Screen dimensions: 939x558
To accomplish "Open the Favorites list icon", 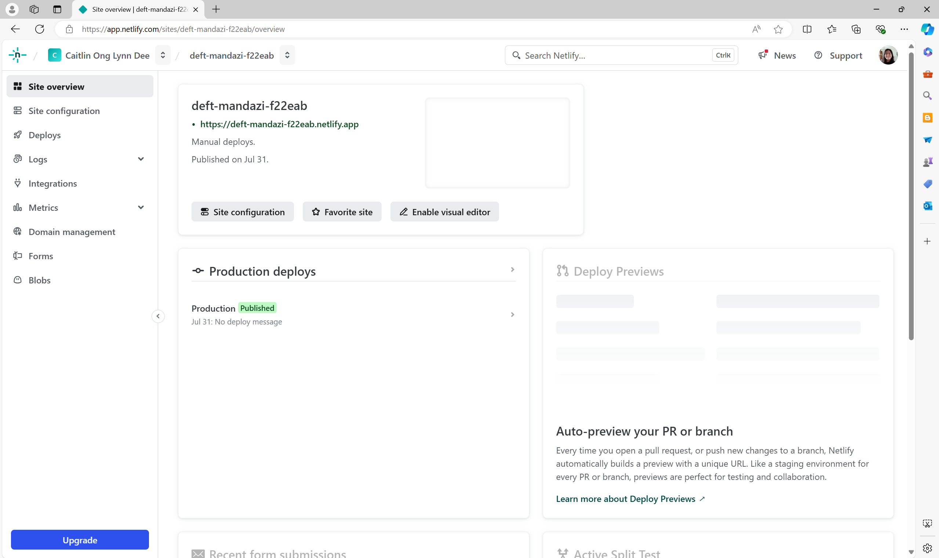I will (x=832, y=29).
